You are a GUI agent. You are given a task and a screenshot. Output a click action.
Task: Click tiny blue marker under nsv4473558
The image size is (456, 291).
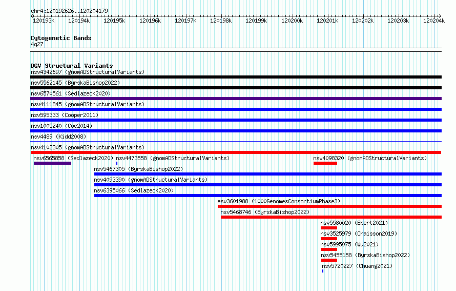tap(117, 163)
